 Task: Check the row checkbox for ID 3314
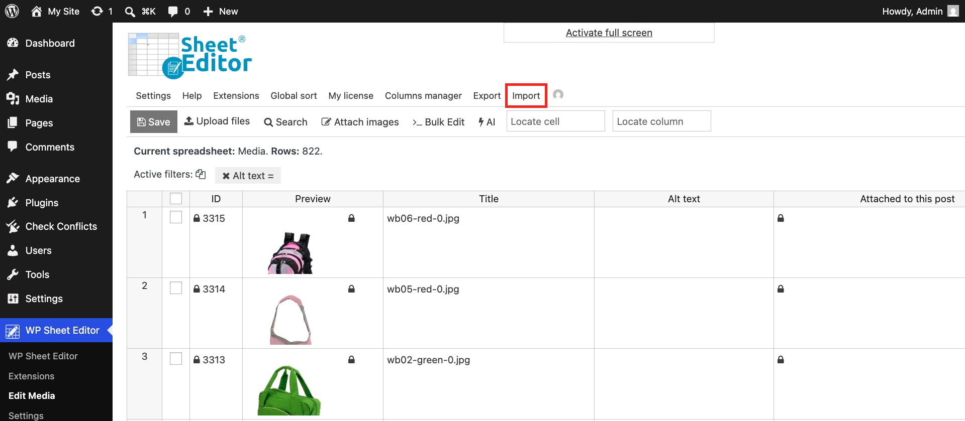(176, 288)
